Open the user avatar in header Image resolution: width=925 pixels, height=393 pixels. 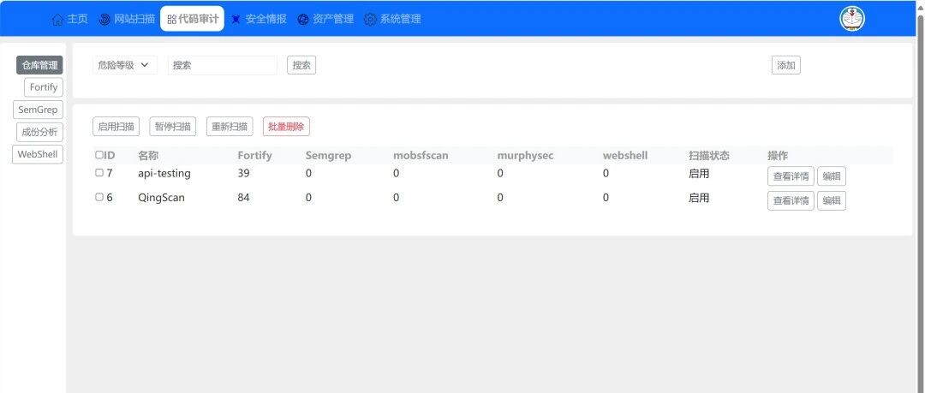click(x=852, y=19)
